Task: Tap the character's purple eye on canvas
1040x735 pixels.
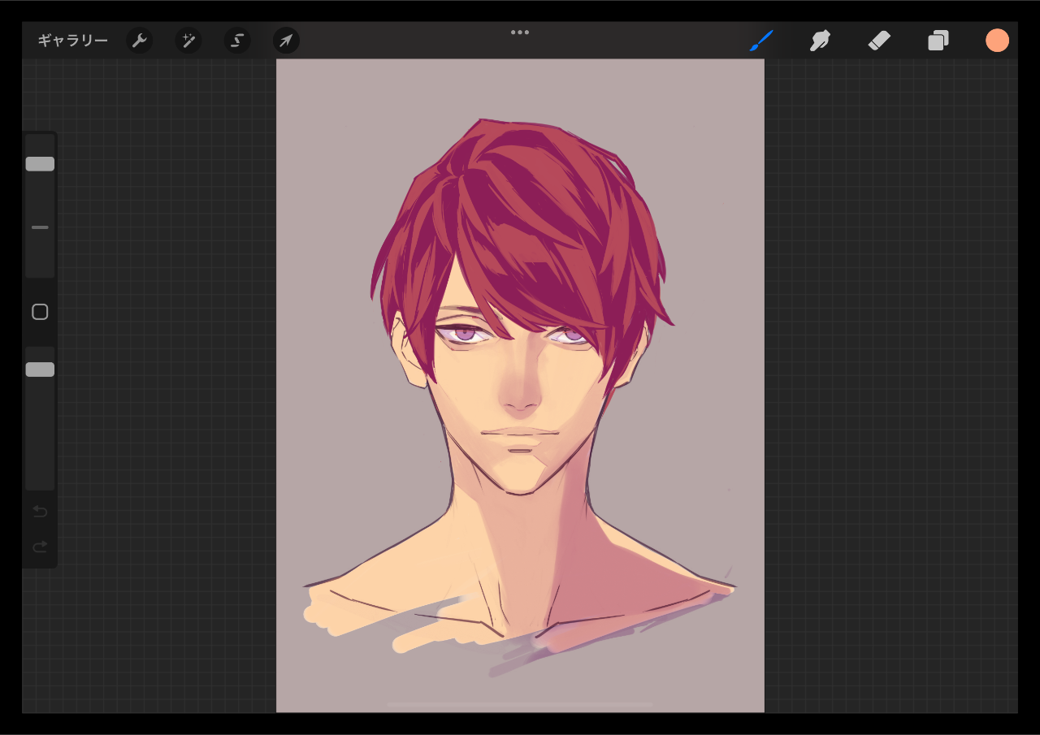Action: coord(466,333)
